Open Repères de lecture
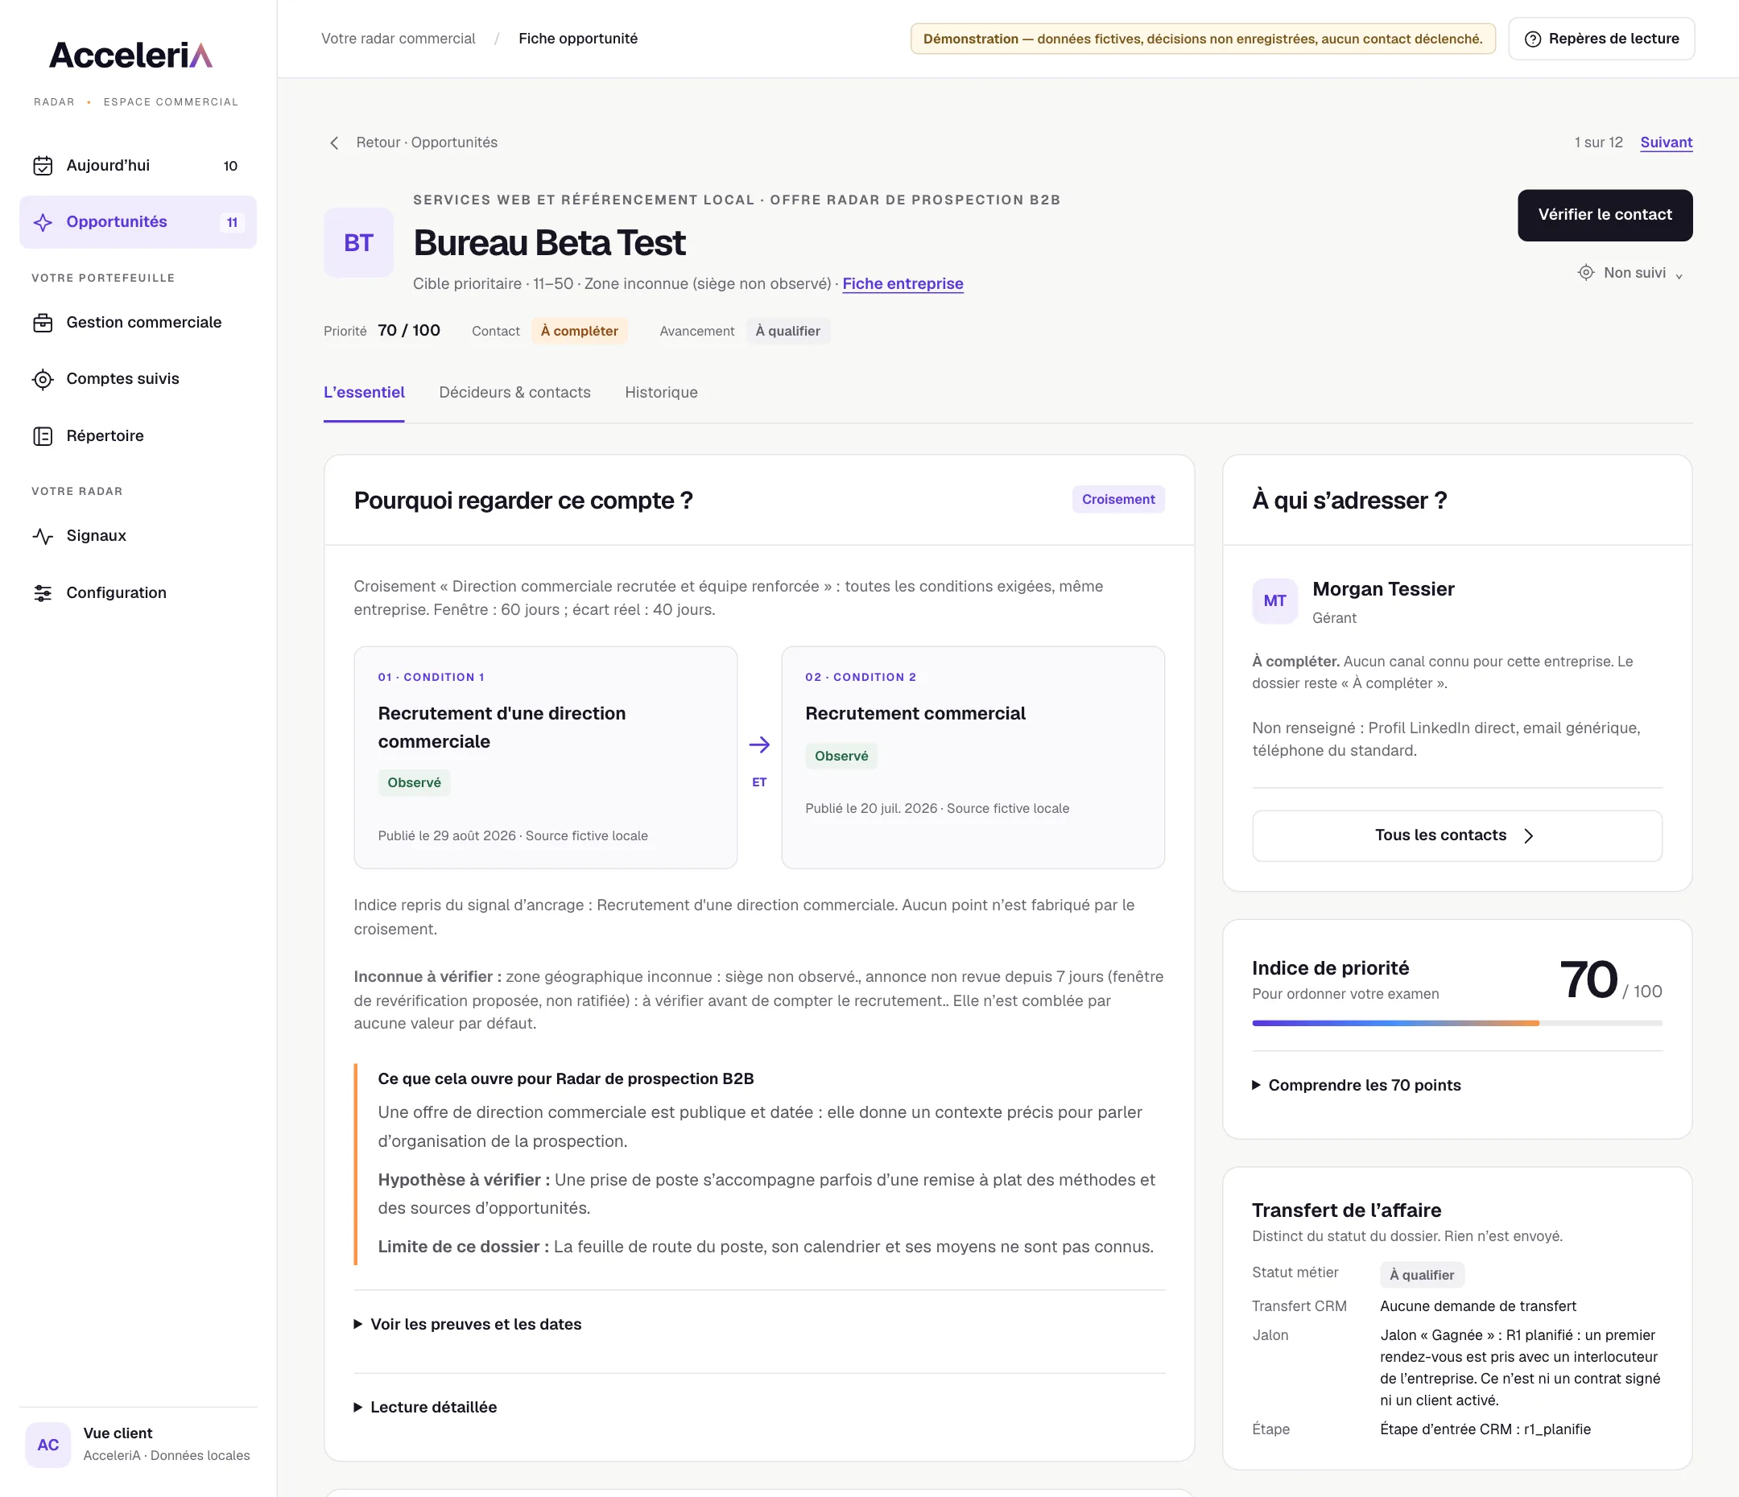The height and width of the screenshot is (1497, 1739). click(1601, 39)
